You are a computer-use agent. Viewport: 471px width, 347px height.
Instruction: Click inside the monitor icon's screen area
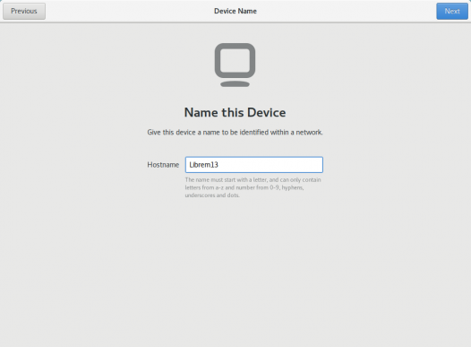[x=235, y=60]
